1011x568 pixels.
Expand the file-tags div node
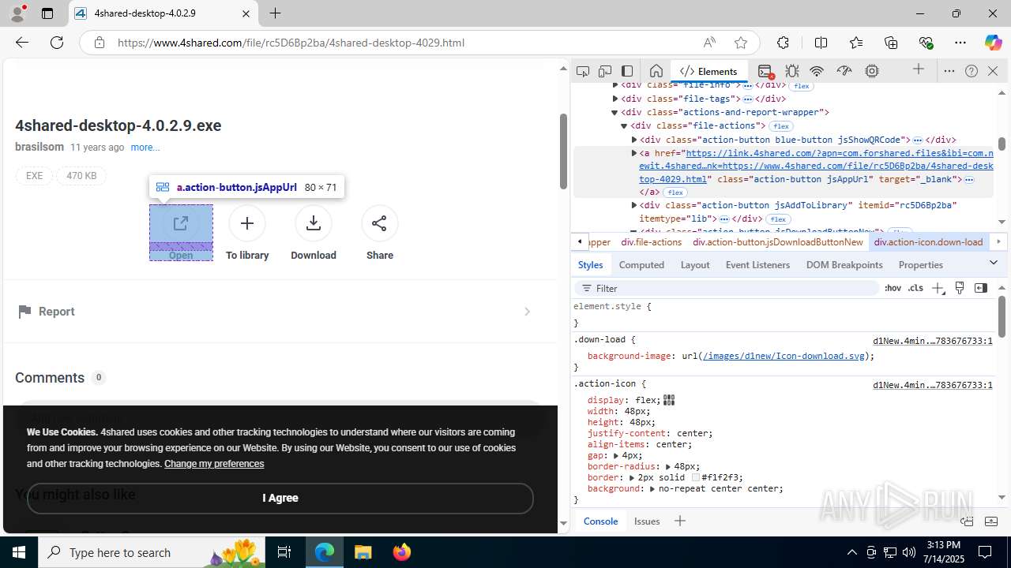(615, 99)
